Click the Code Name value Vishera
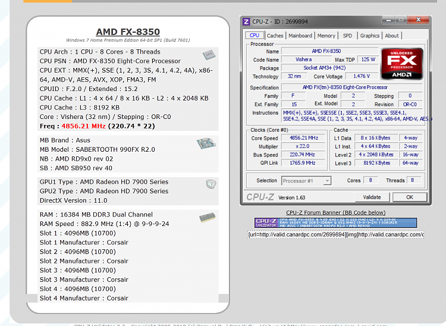Screen dimensions: 446x326 point(306,59)
